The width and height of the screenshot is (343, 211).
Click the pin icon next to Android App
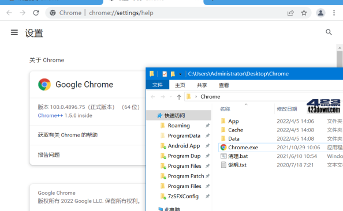[207, 146]
